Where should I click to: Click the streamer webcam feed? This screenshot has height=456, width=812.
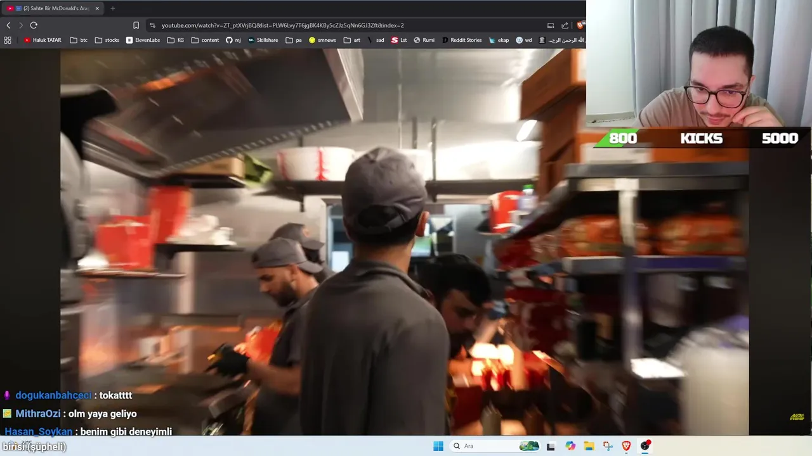[699, 63]
